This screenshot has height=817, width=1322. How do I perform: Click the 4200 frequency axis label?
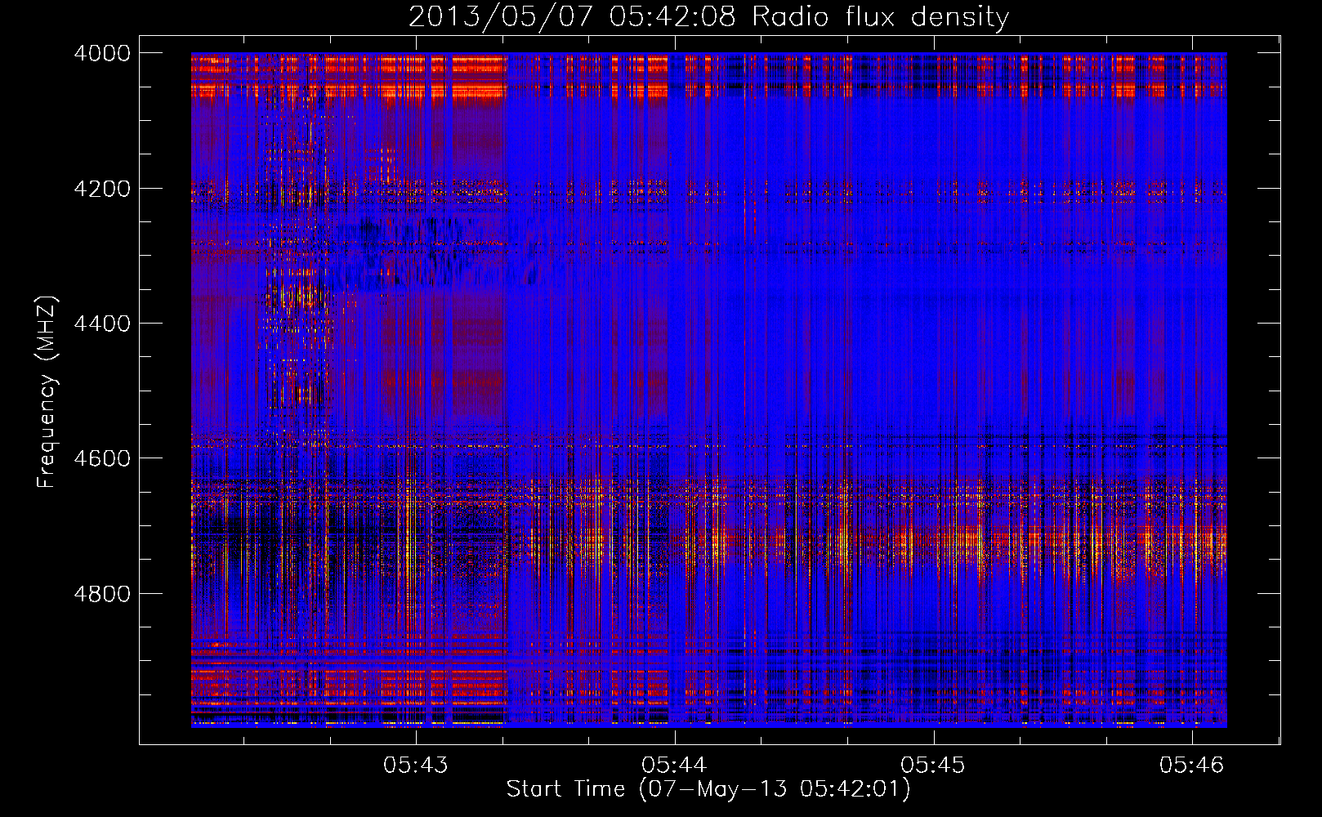pos(102,189)
